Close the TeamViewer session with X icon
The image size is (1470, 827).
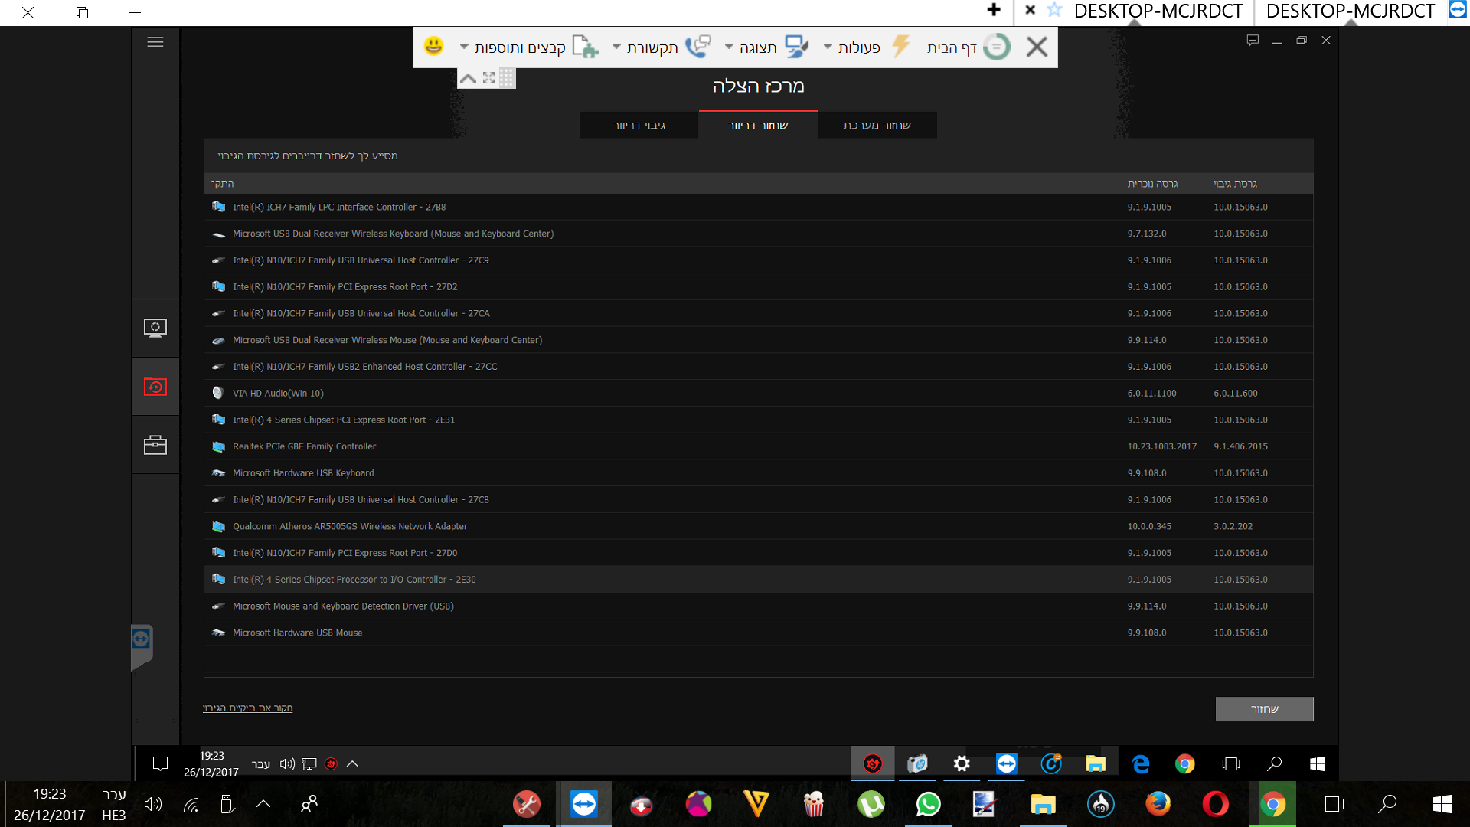point(1037,47)
